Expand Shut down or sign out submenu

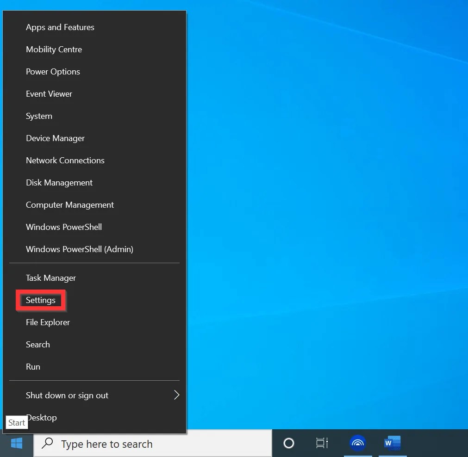94,395
